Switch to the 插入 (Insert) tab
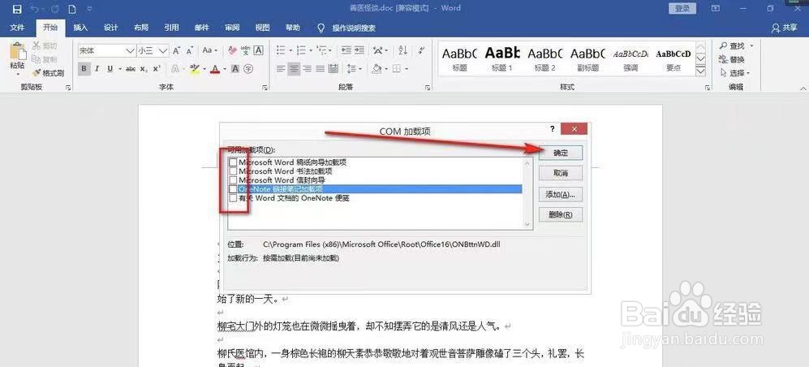Viewport: 809px width, 367px height. pos(80,28)
